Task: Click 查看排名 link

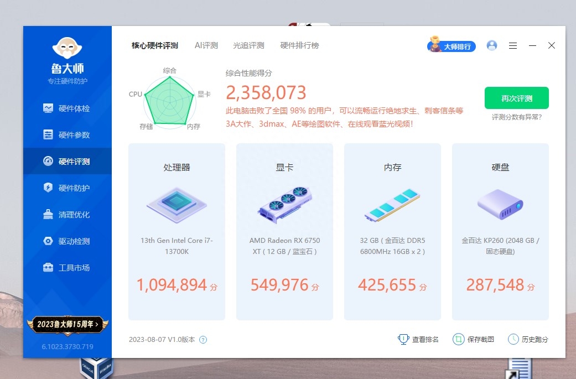Action: coord(425,339)
